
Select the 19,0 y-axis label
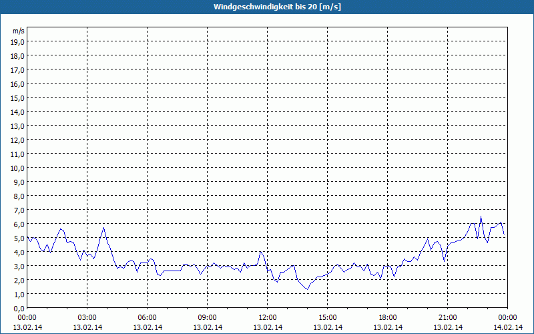point(18,41)
